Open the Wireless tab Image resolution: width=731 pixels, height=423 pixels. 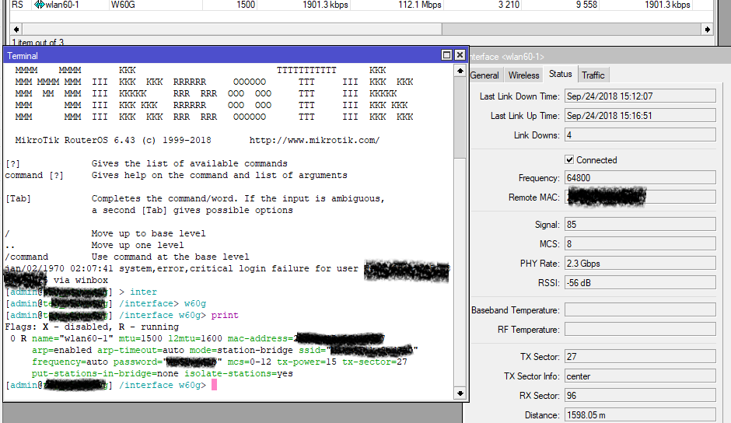coord(523,75)
